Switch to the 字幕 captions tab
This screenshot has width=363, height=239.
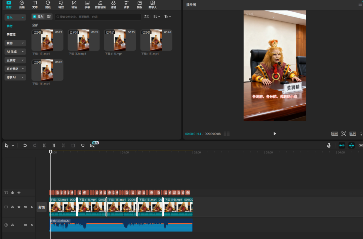click(x=87, y=4)
